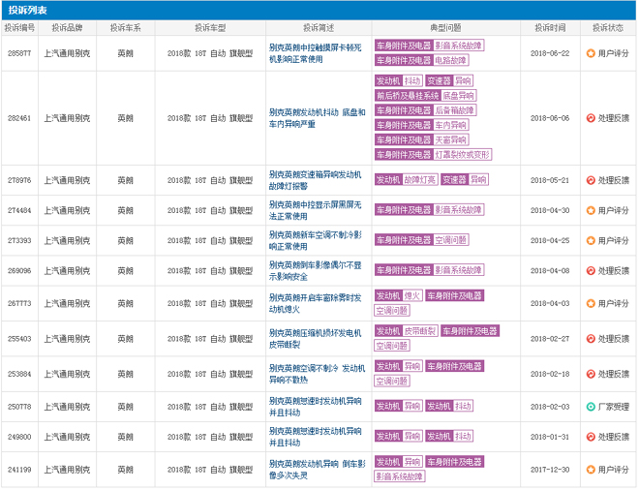Open complaint link 别克英朗发动机抖动 底盘和车内异响严重
Screen dimensions: 639x490
tap(317, 118)
